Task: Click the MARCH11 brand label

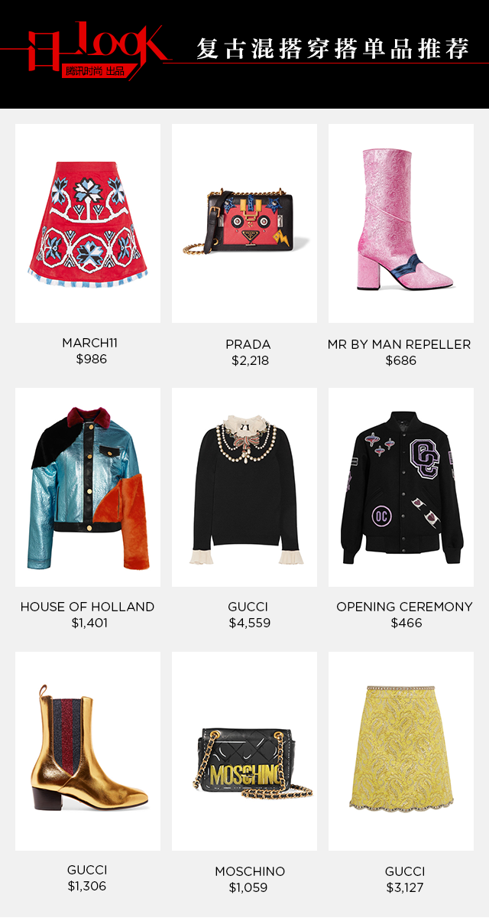Action: pos(90,343)
